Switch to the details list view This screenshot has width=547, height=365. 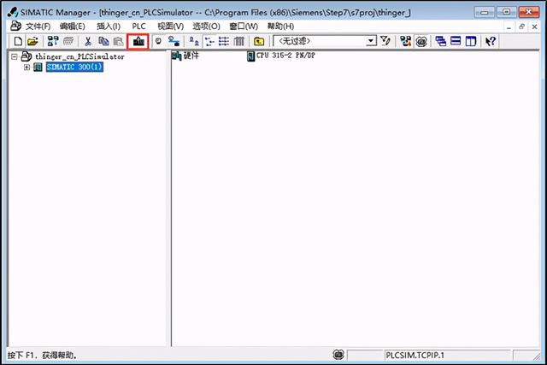(x=238, y=41)
